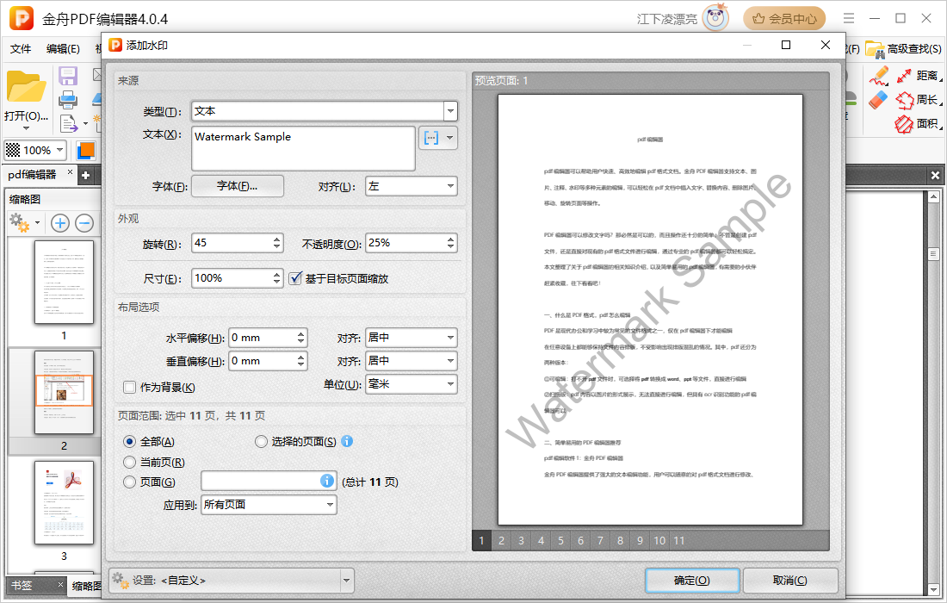Click the orange color swatch in toolbar
Viewport: 947px width, 603px height.
point(86,150)
